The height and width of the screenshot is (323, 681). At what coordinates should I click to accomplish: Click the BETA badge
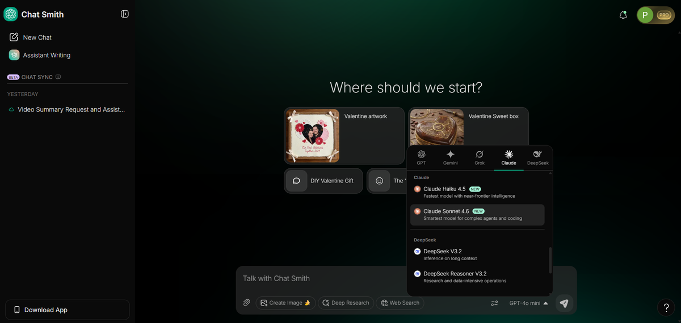[x=13, y=77]
